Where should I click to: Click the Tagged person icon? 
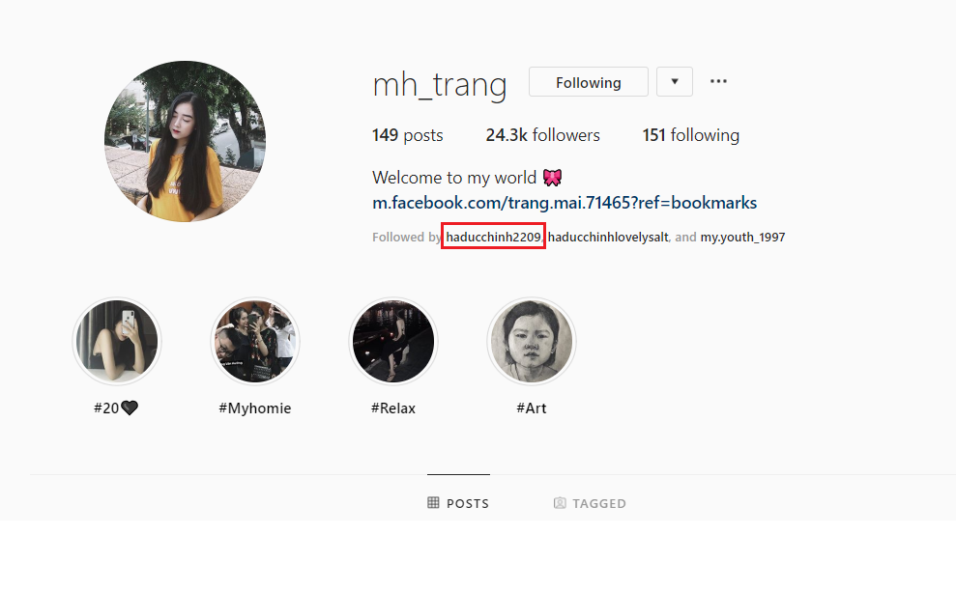[560, 503]
